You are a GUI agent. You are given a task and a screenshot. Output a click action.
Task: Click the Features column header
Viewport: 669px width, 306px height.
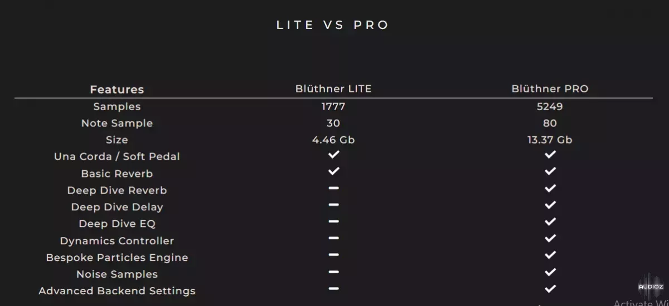tap(117, 90)
